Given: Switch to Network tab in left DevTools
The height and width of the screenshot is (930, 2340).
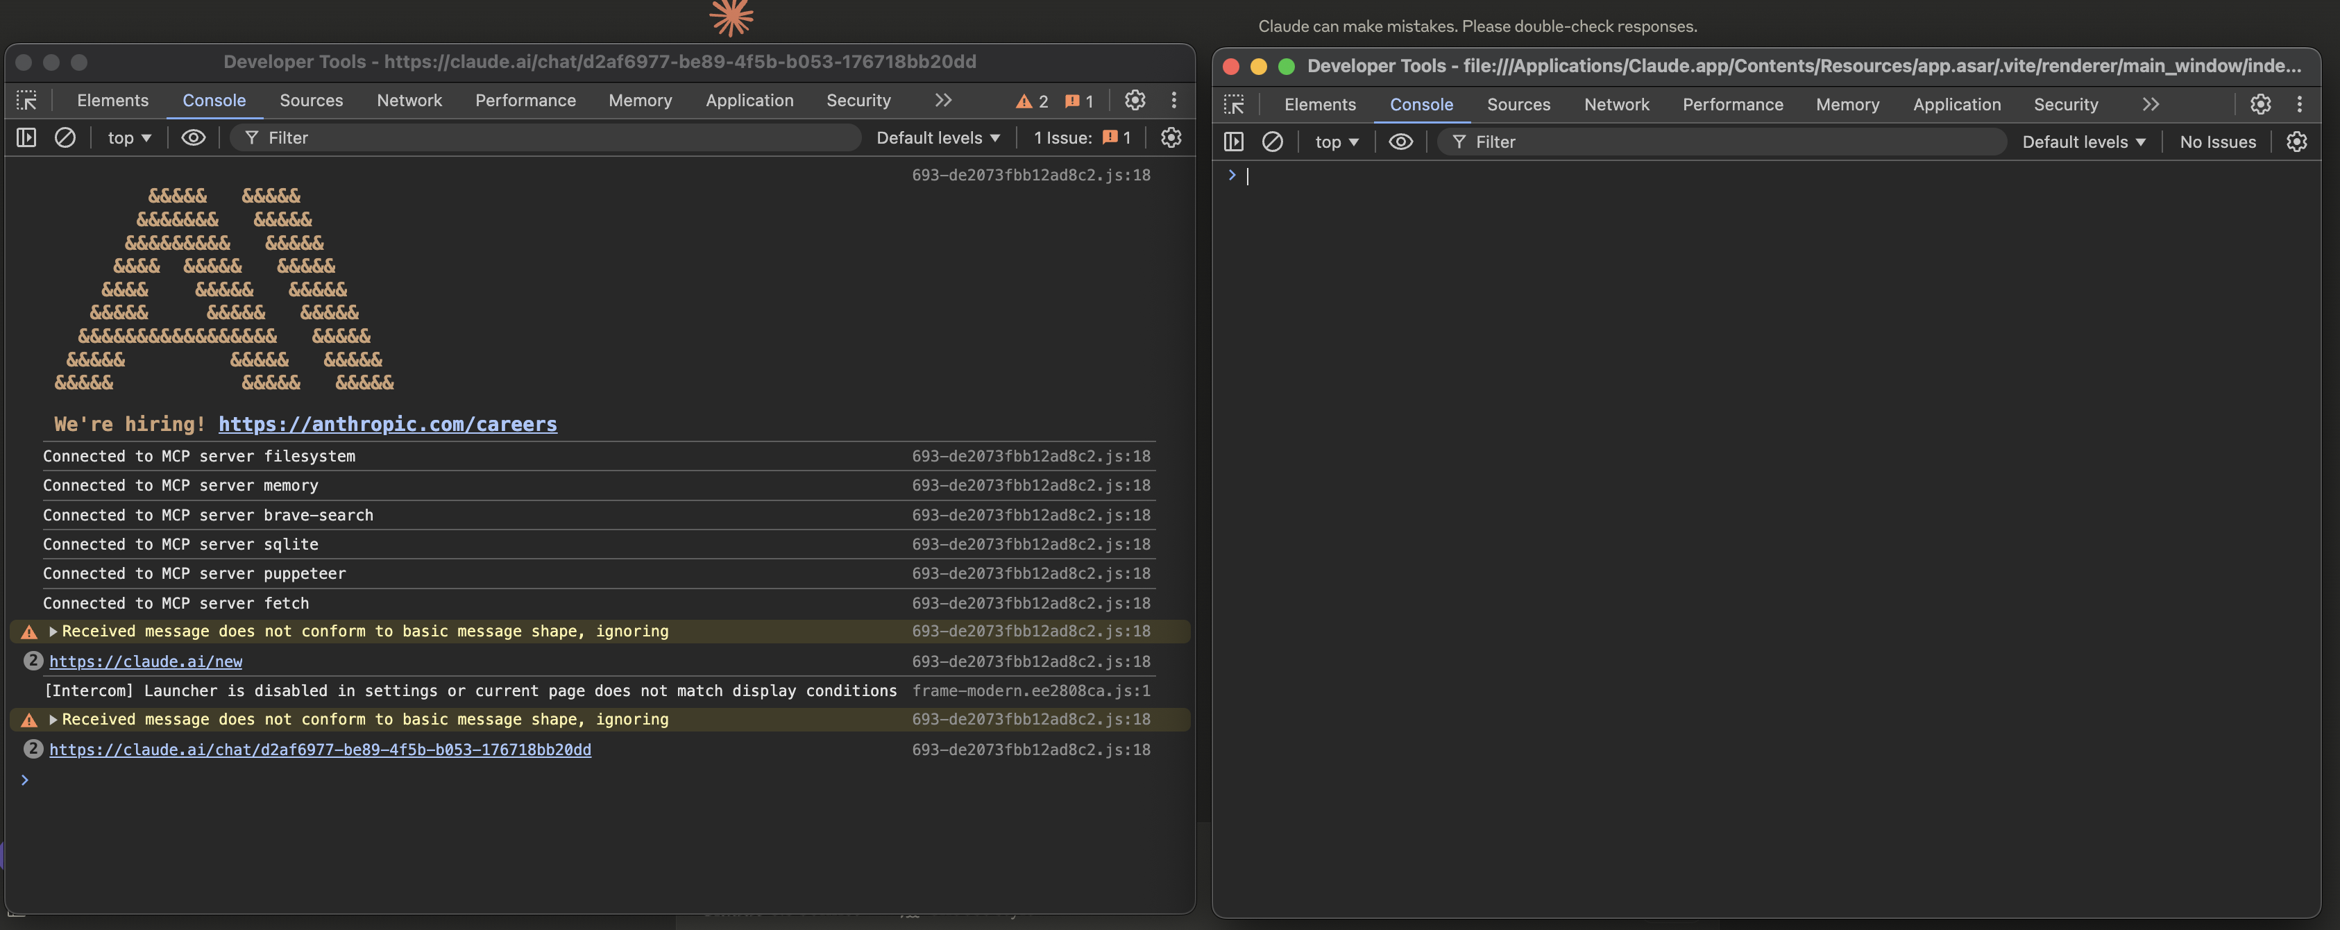Looking at the screenshot, I should [x=409, y=100].
